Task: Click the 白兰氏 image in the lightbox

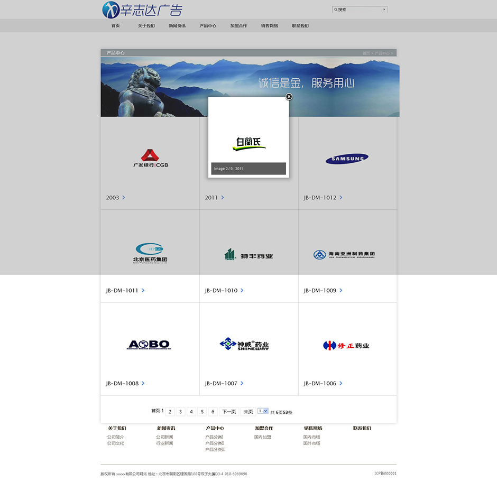Action: pyautogui.click(x=249, y=144)
